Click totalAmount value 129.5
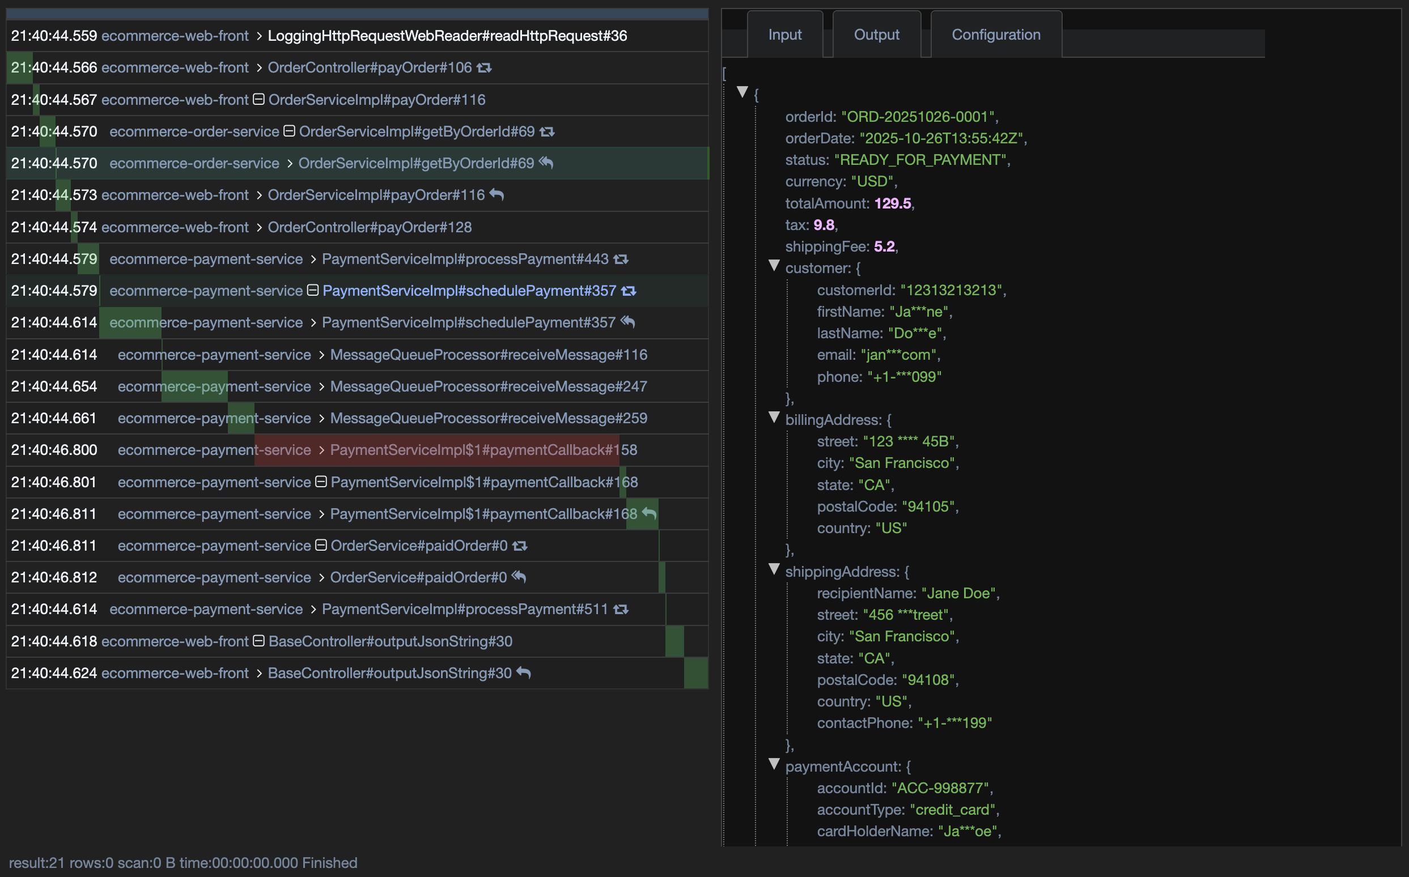 tap(893, 203)
